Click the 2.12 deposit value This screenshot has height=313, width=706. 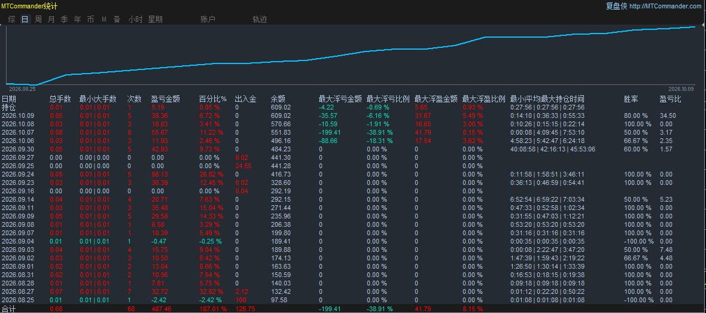(241, 292)
